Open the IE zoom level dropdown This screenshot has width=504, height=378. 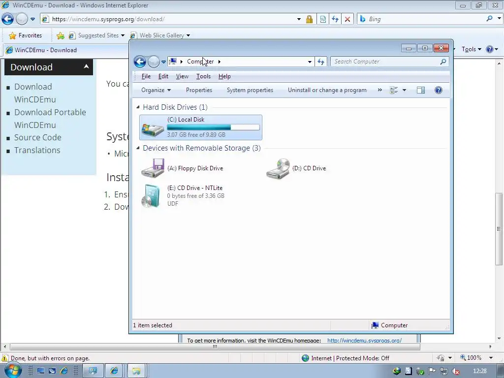(x=491, y=358)
